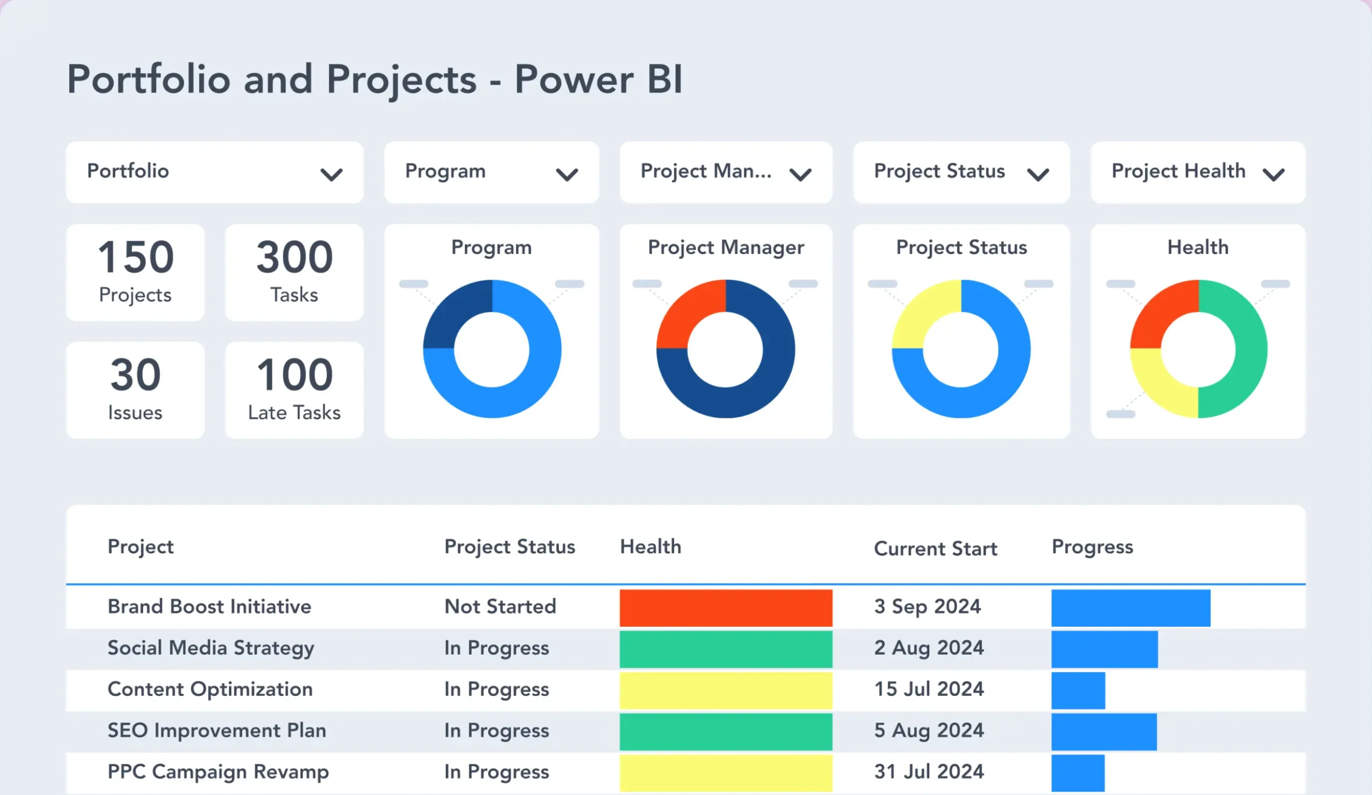Click the 100 Late Tasks KPI card

tap(294, 389)
